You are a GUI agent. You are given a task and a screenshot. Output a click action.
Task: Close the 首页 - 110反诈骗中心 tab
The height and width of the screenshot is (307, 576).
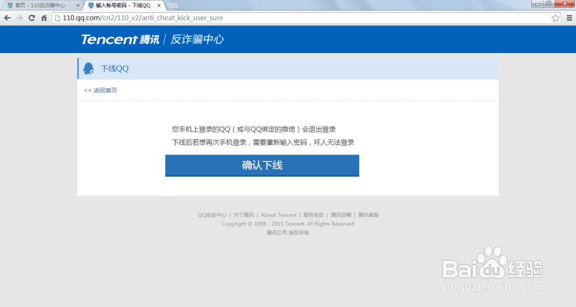[x=78, y=6]
